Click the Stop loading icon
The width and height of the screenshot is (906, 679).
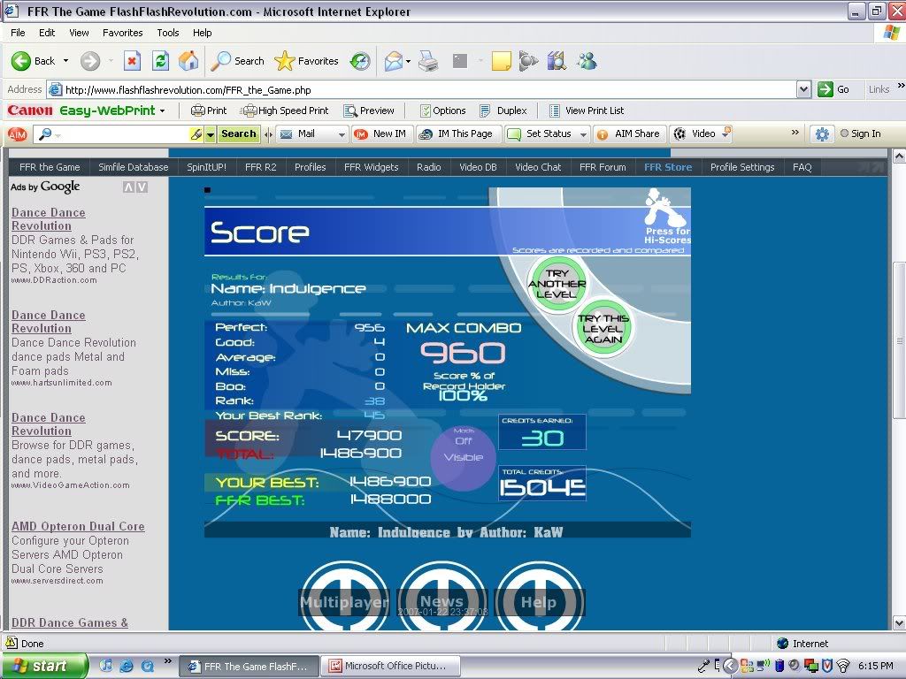pos(132,61)
